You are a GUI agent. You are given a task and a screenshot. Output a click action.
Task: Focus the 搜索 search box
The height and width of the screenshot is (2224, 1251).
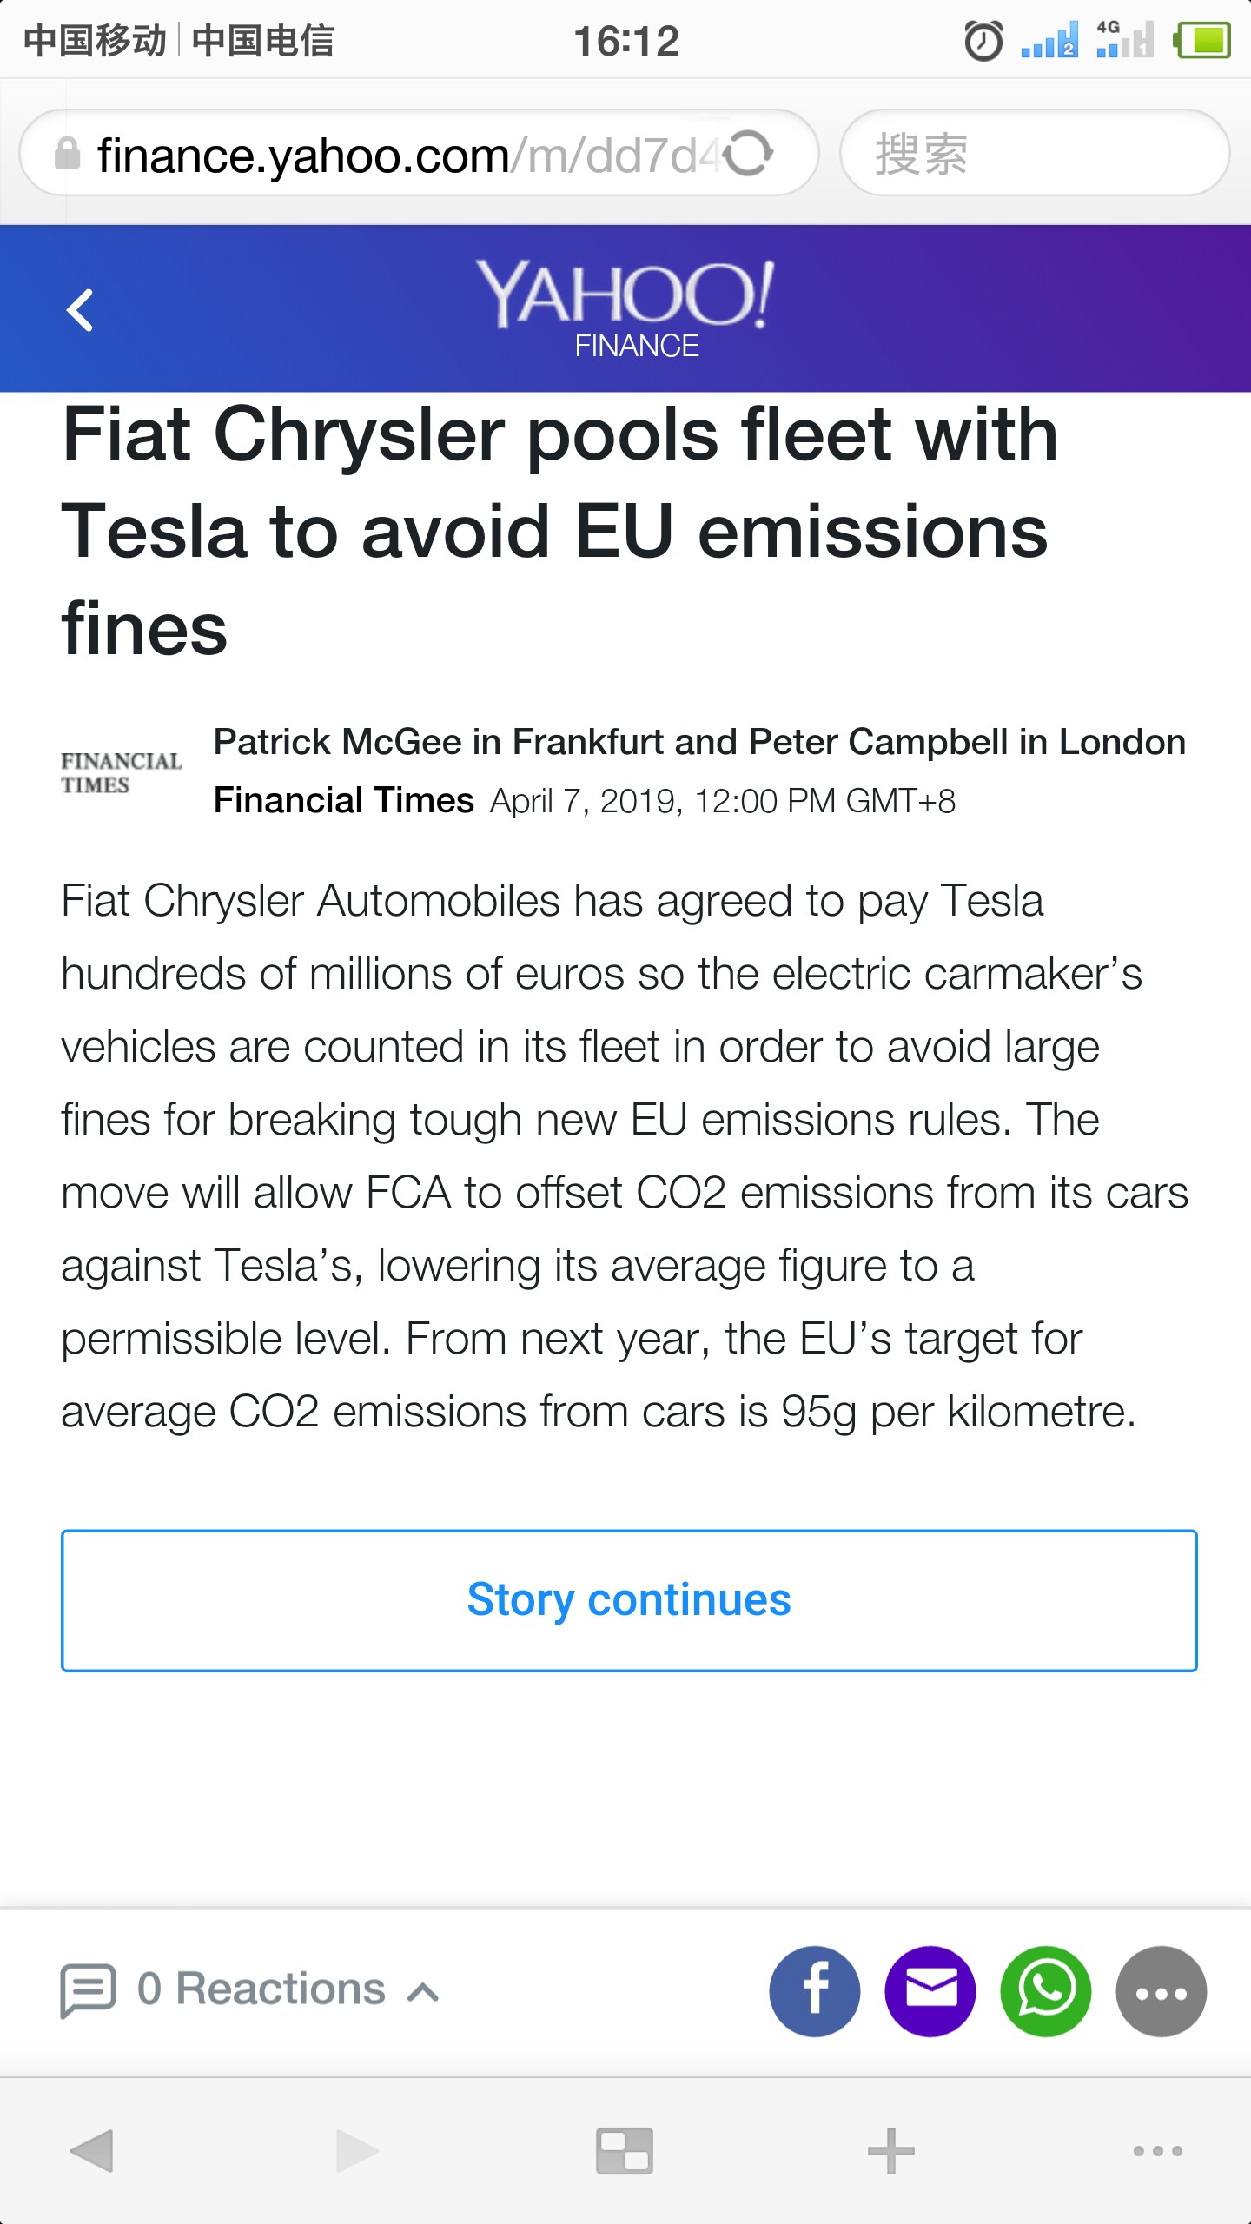pos(1035,153)
